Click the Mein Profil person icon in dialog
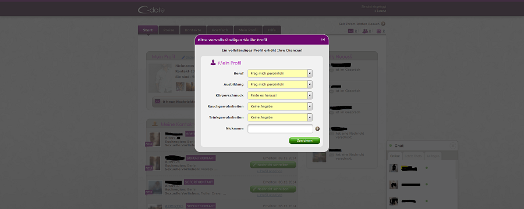This screenshot has height=209, width=524. [213, 62]
